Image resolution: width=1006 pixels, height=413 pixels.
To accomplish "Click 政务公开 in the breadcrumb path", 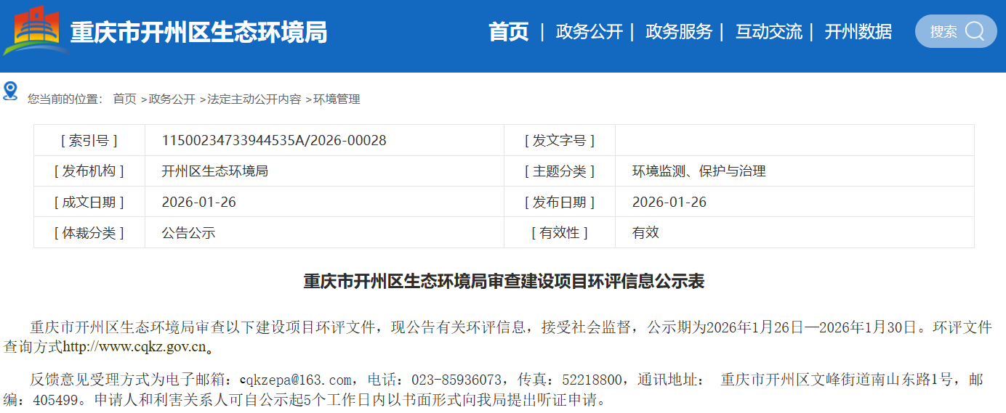I will [x=172, y=99].
